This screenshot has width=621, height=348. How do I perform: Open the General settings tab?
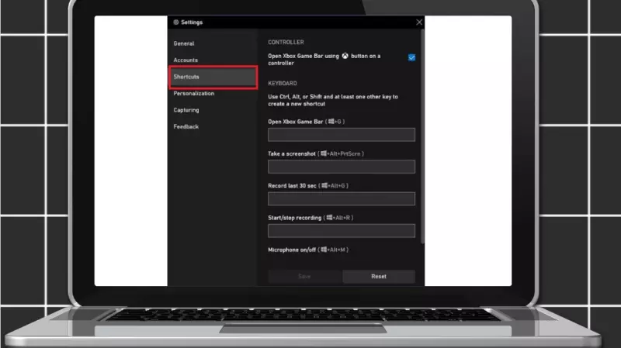(x=184, y=43)
